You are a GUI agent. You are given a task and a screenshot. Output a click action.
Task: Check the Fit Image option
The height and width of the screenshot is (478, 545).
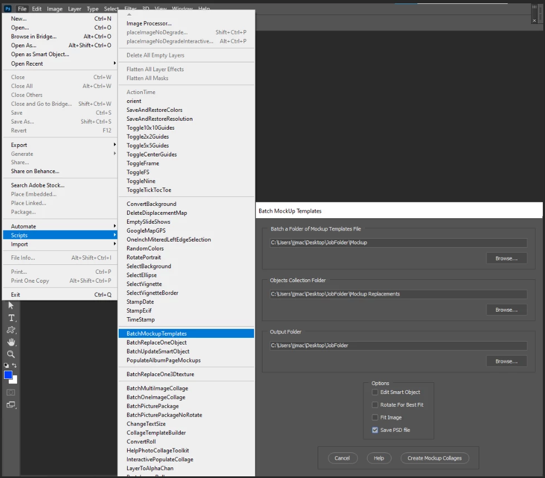click(375, 417)
